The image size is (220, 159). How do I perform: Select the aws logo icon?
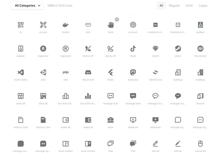[88, 25]
